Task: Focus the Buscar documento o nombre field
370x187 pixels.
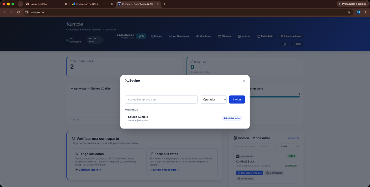Action: click(x=255, y=146)
